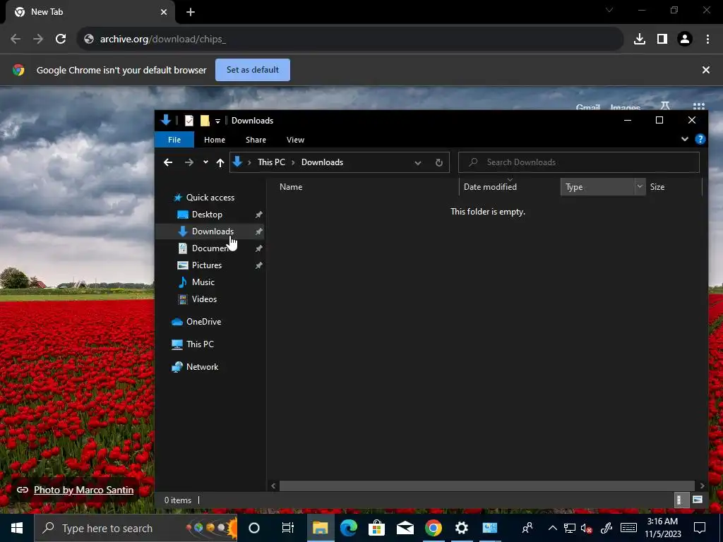Click scroll right arrow in file list
Image resolution: width=723 pixels, height=542 pixels.
pyautogui.click(x=702, y=486)
